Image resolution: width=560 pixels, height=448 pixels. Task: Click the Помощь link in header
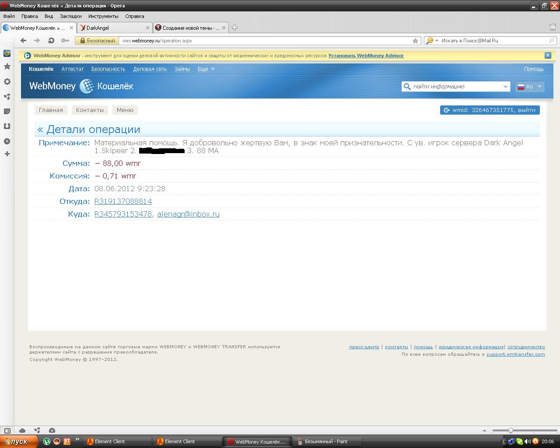click(534, 69)
